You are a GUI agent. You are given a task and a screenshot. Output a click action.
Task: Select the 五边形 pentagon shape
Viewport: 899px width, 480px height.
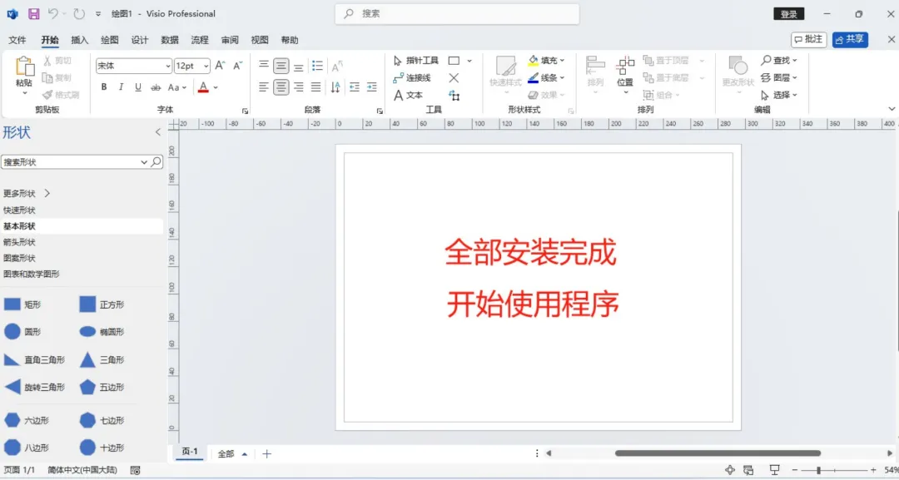pyautogui.click(x=102, y=387)
